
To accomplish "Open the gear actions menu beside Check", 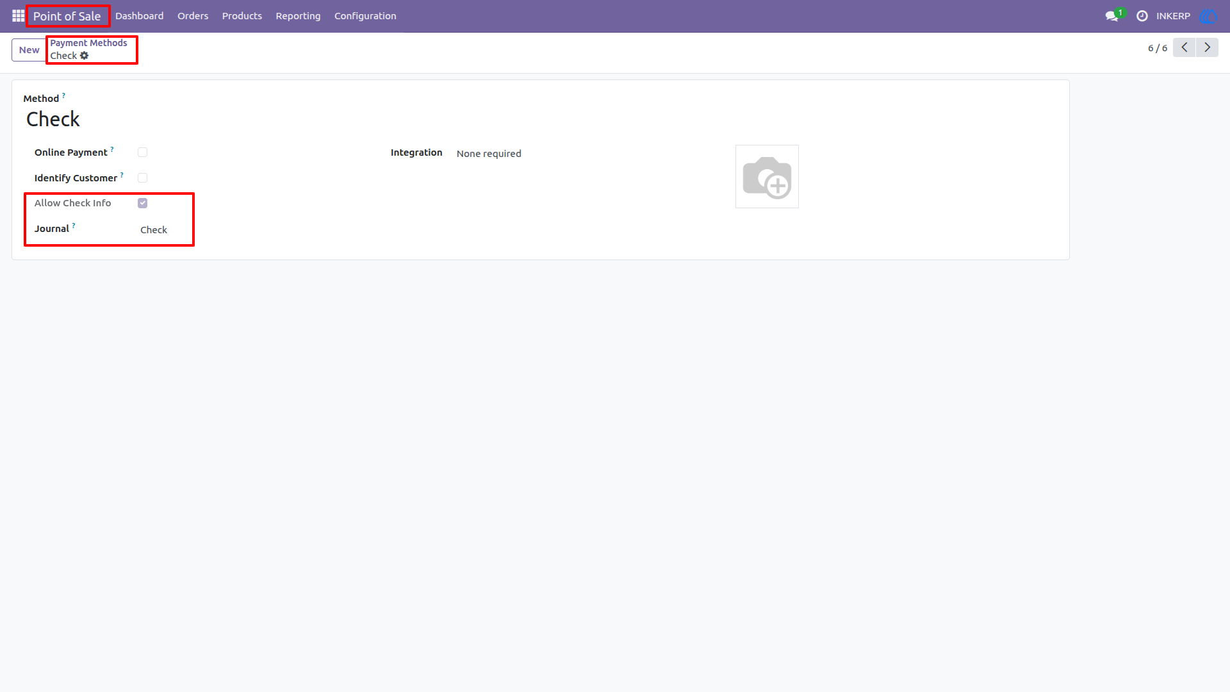I will 84,56.
